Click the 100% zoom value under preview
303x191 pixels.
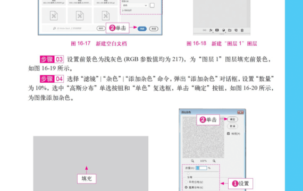coord(203,161)
